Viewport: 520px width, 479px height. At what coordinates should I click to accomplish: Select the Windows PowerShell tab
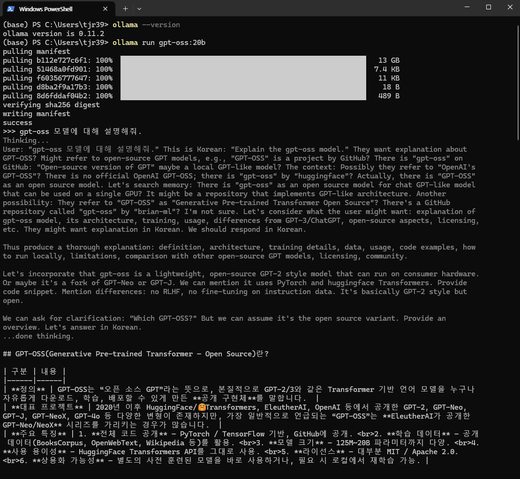[x=59, y=9]
